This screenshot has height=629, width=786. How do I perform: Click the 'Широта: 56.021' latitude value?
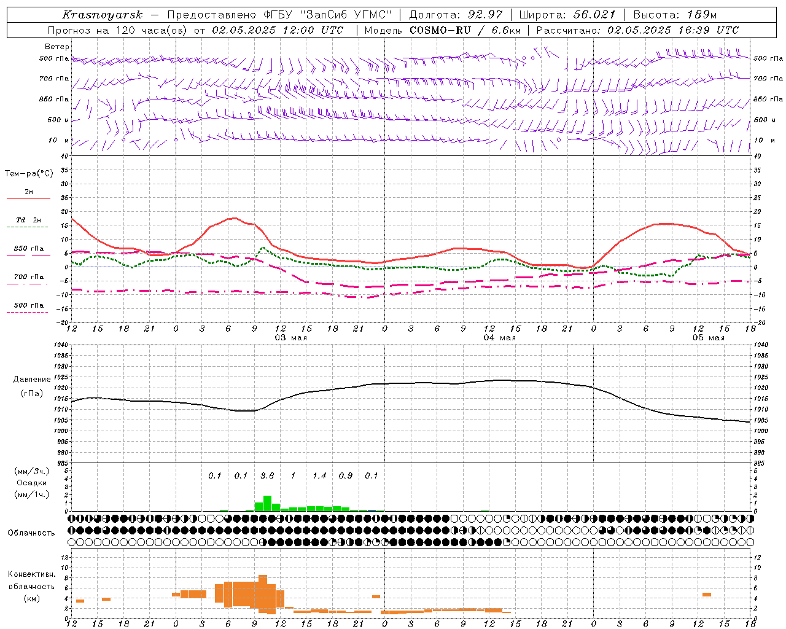[x=567, y=15]
